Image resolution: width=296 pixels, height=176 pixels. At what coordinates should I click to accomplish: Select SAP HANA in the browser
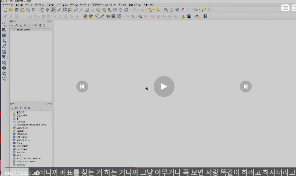coord(21,137)
